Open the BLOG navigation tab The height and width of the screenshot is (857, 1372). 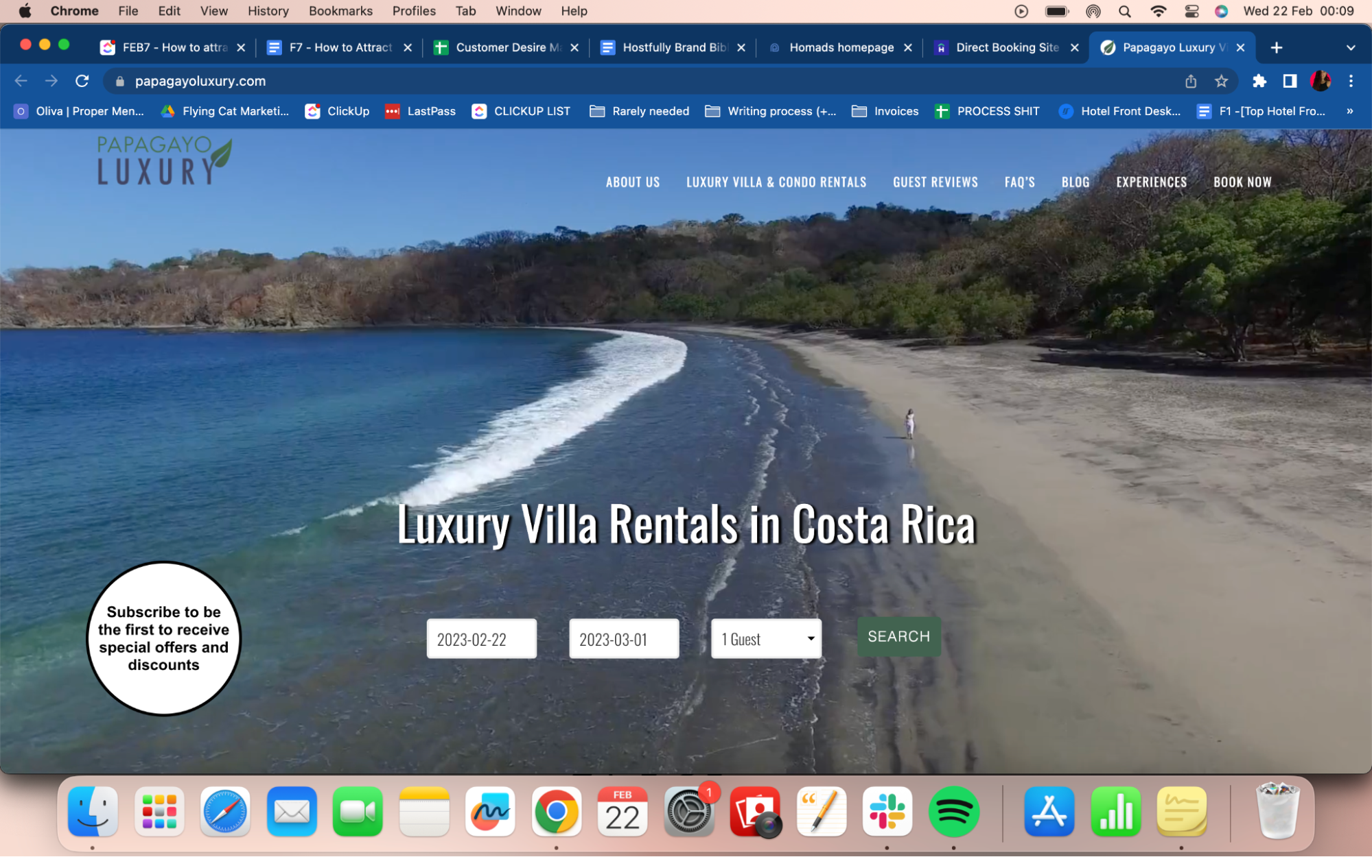click(1075, 182)
